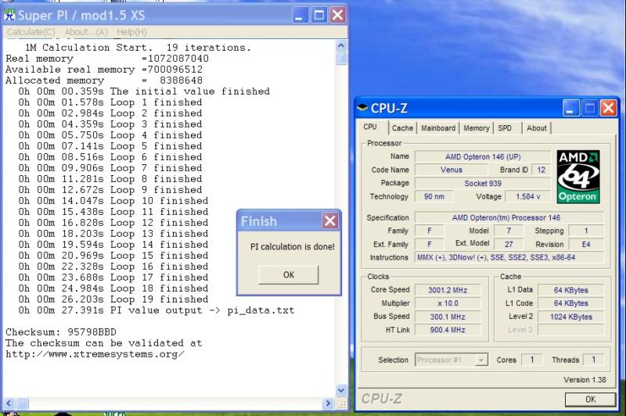The width and height of the screenshot is (626, 416).
Task: Close the CPU-Z window
Action: pyautogui.click(x=608, y=108)
